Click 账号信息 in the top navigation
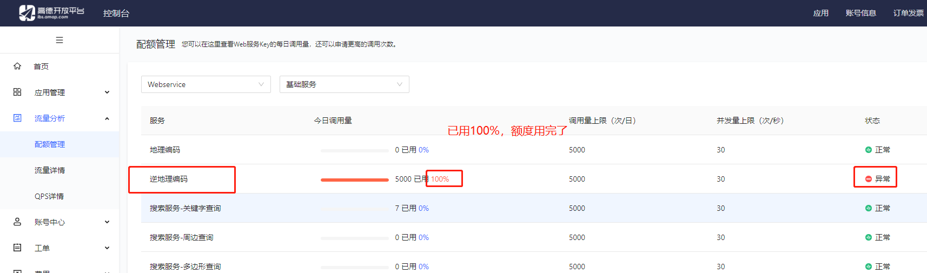The image size is (927, 273). 861,13
